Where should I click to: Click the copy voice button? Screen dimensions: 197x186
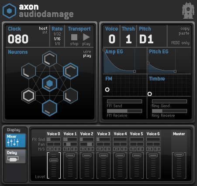pos(185,28)
